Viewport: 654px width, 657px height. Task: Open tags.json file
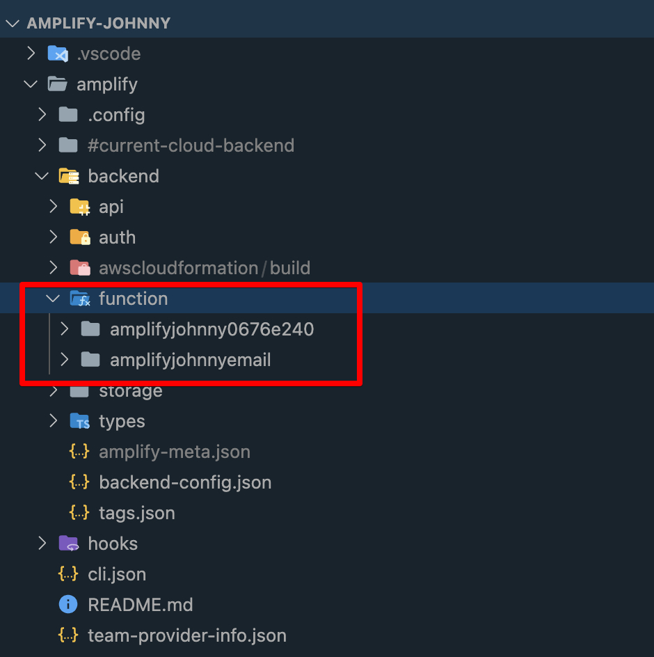click(x=136, y=513)
